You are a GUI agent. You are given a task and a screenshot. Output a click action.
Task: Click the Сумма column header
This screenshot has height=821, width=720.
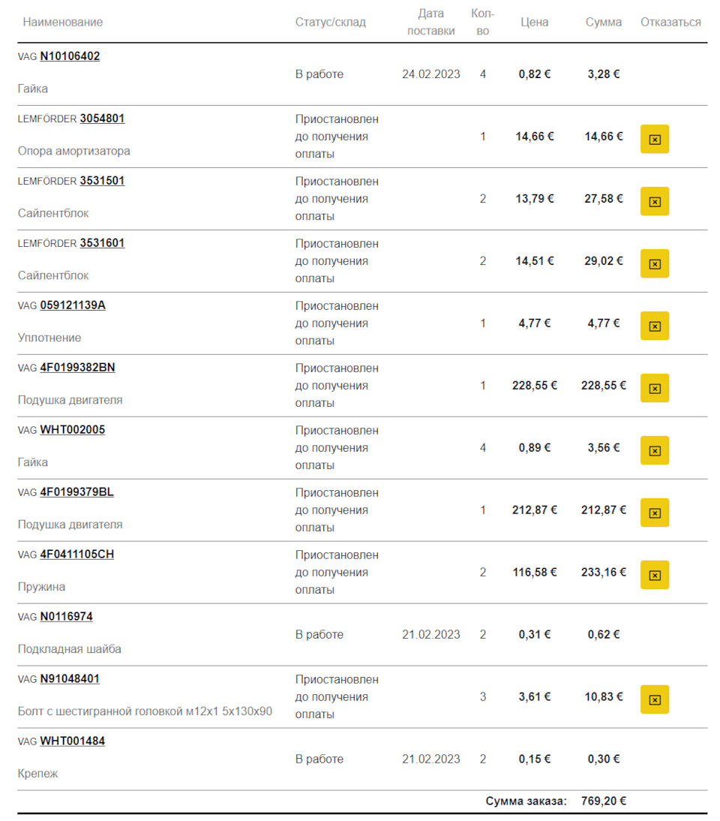point(603,23)
